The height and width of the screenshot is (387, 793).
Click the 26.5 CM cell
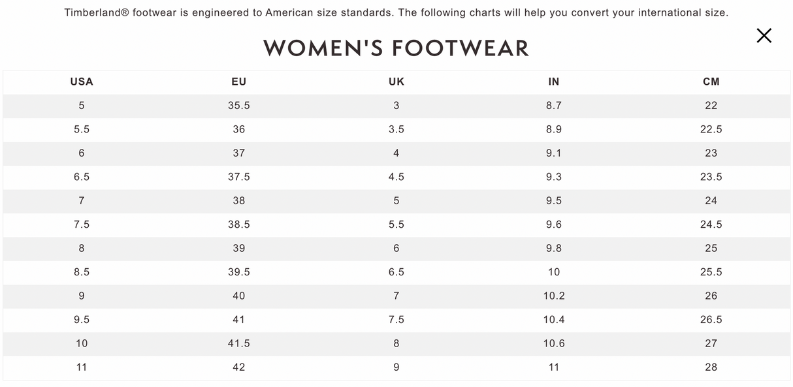tap(711, 320)
